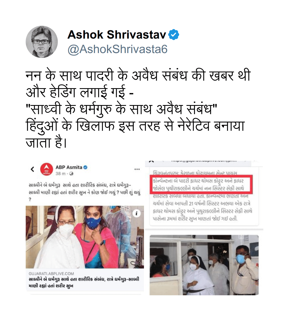Click the gujarati.abplive.com URL bar
289x321 pixels.
(x=204, y=161)
